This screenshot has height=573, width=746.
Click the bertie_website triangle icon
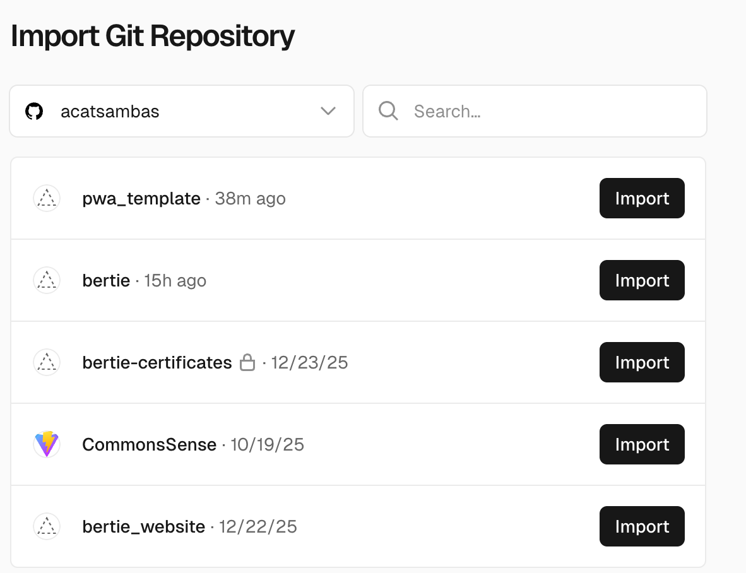(x=47, y=526)
